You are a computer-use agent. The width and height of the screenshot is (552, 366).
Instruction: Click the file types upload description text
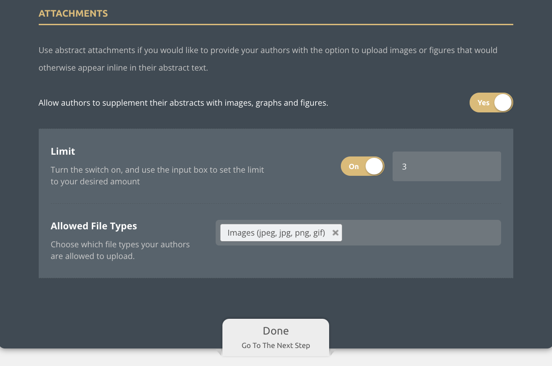120,250
